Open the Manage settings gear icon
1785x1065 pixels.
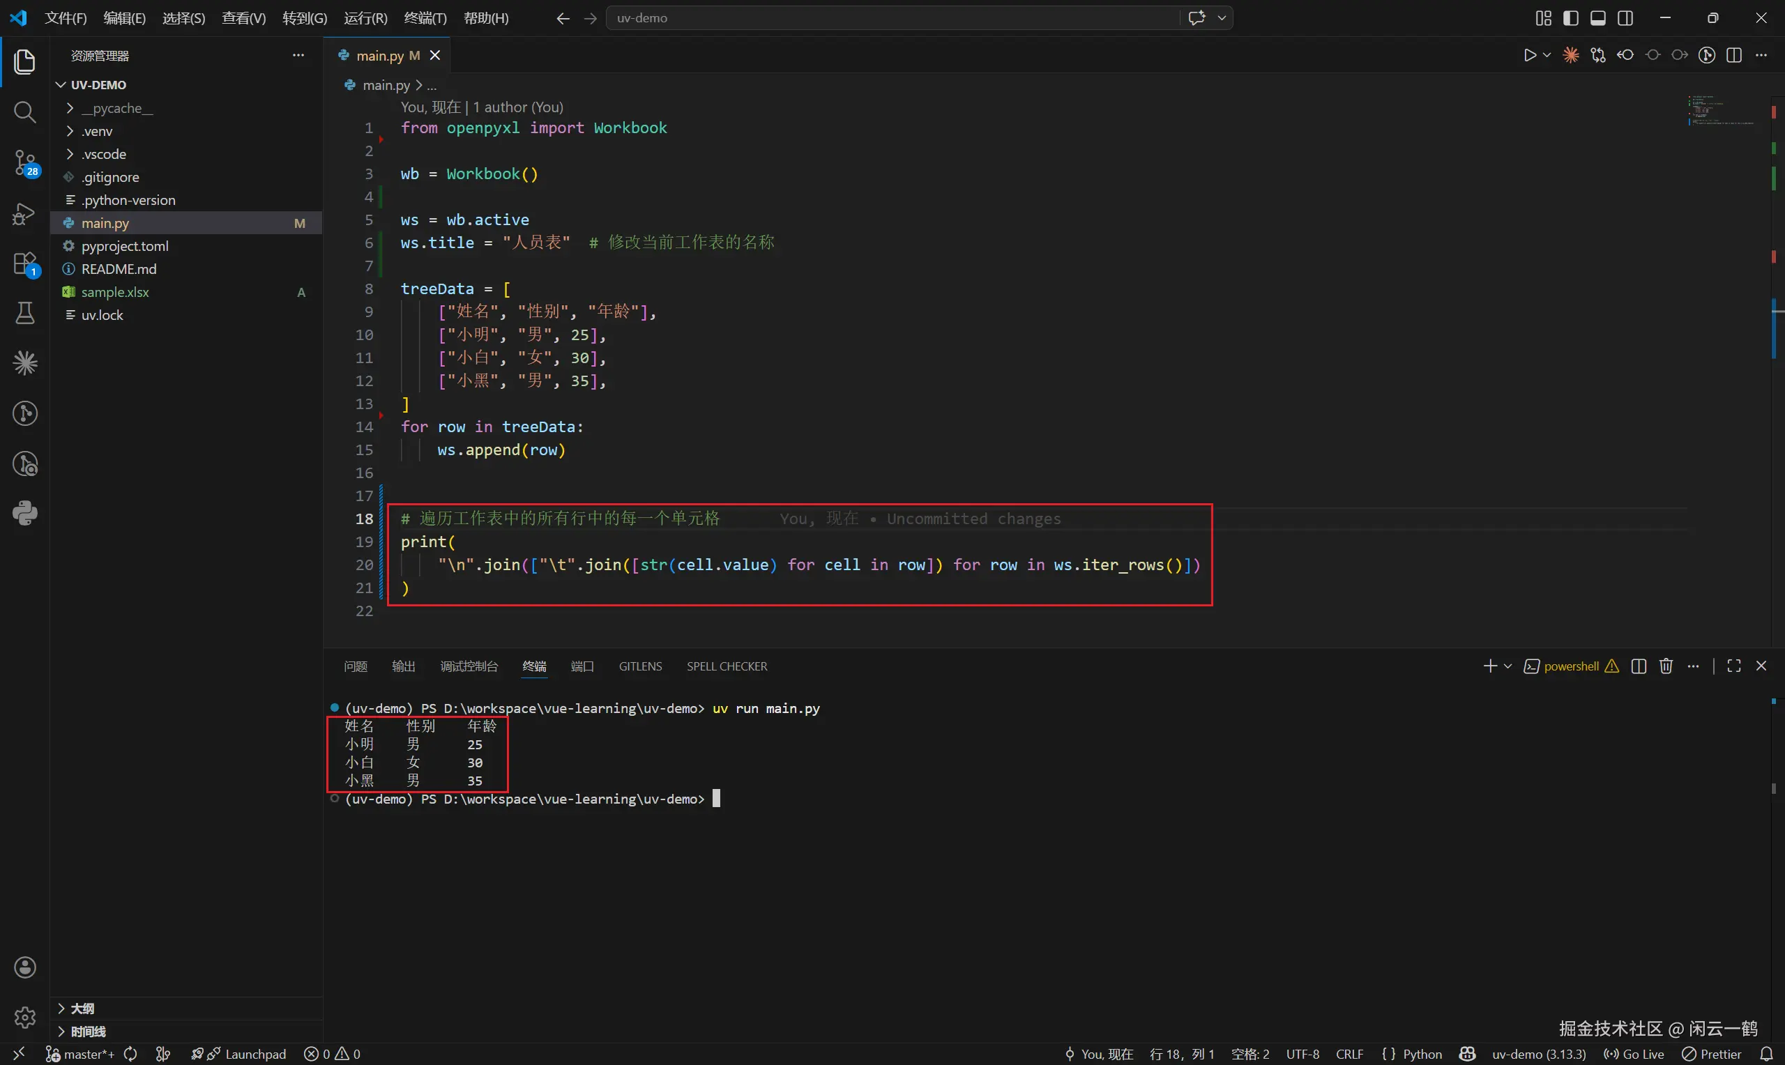click(x=24, y=1017)
